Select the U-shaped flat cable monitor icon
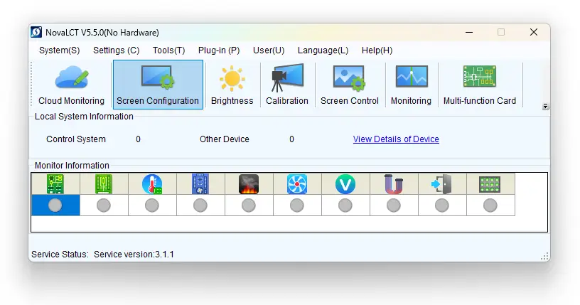This screenshot has width=580, height=305. click(x=394, y=184)
